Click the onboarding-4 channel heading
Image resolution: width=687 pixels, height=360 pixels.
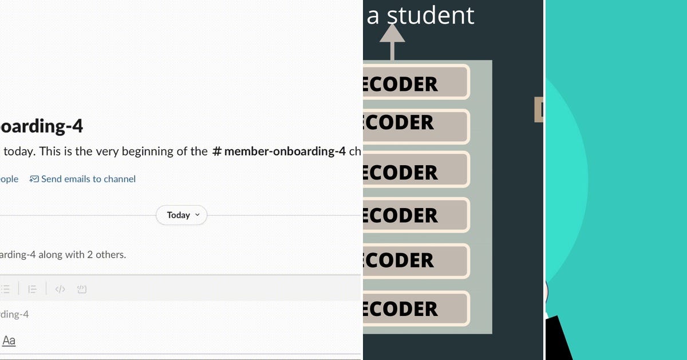pos(42,126)
